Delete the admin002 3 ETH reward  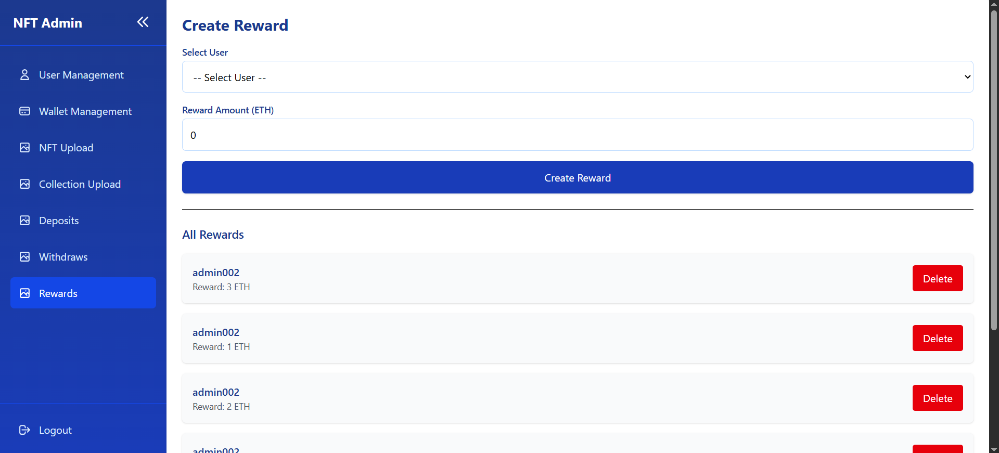(x=937, y=279)
